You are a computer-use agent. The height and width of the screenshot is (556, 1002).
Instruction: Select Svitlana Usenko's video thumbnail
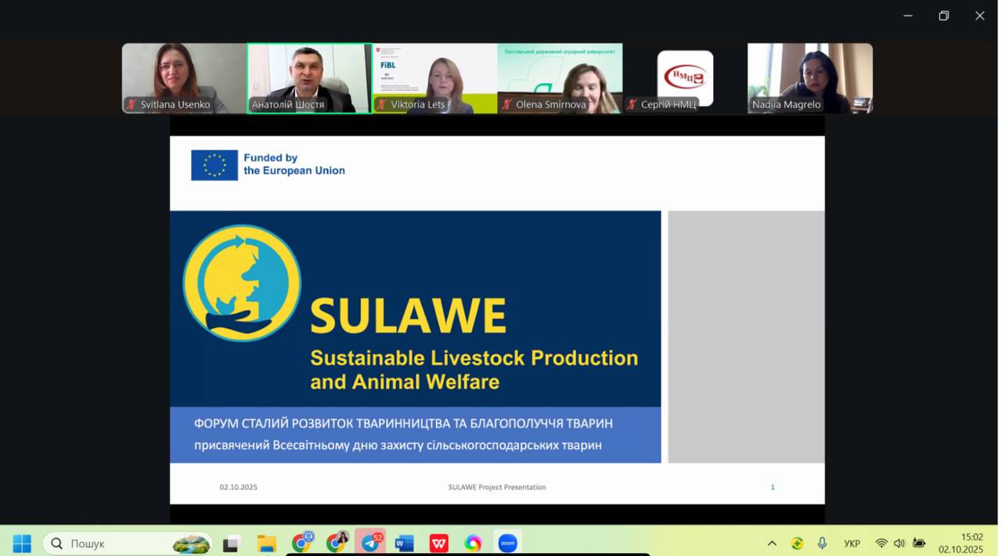[x=184, y=78]
